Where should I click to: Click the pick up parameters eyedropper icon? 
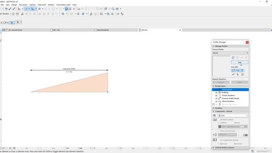click(10, 9)
